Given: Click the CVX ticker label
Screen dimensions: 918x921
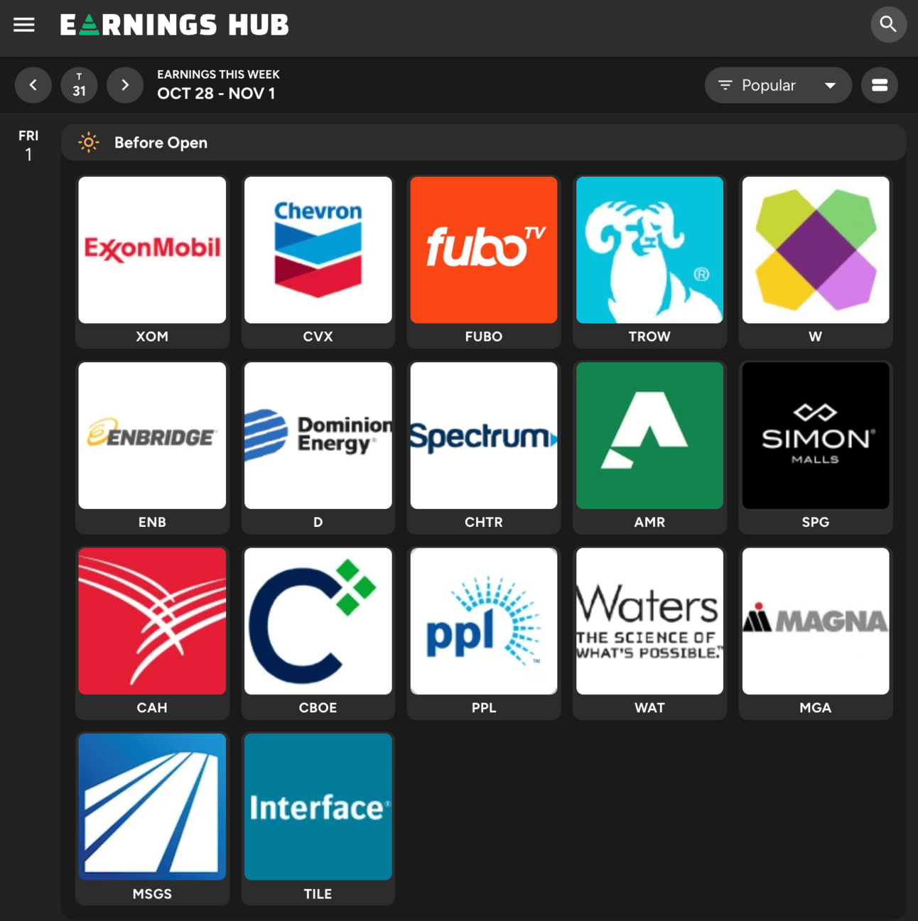Looking at the screenshot, I should (318, 337).
